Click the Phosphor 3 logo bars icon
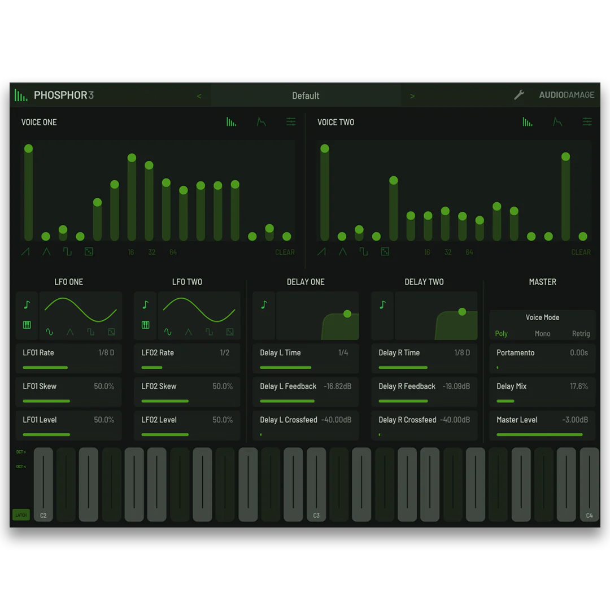Image resolution: width=610 pixels, height=610 pixels. tap(21, 95)
